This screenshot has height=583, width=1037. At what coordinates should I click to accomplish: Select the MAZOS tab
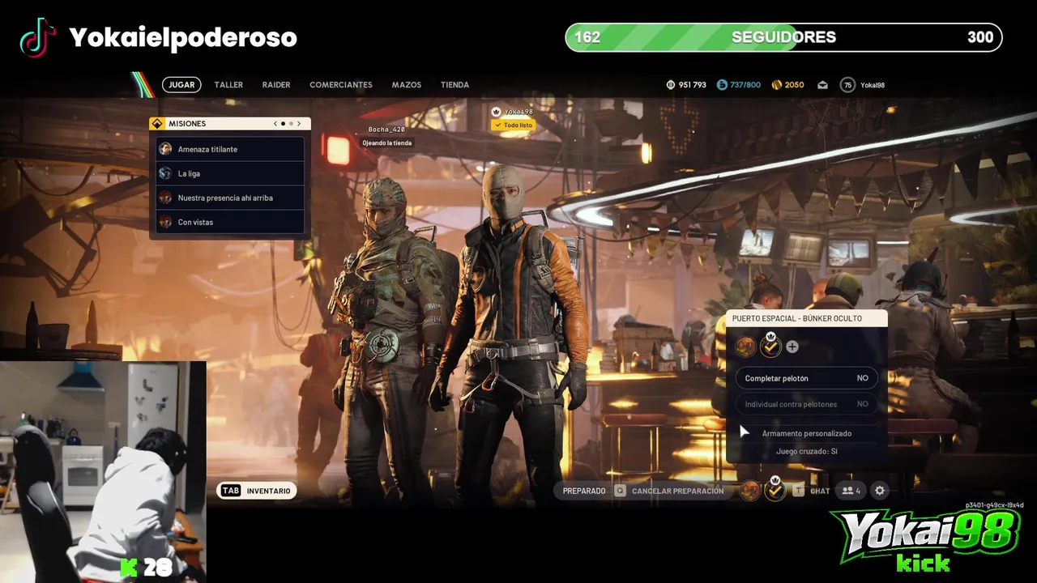pos(407,84)
